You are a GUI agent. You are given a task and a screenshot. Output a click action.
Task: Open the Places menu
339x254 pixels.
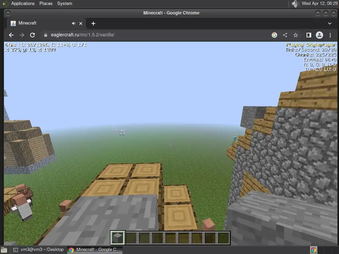[x=46, y=3]
